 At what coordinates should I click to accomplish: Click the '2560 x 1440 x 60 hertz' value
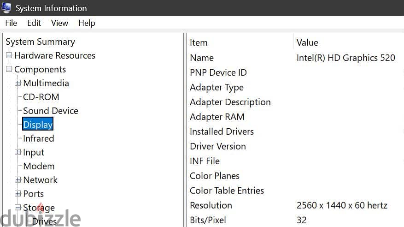tap(342, 205)
